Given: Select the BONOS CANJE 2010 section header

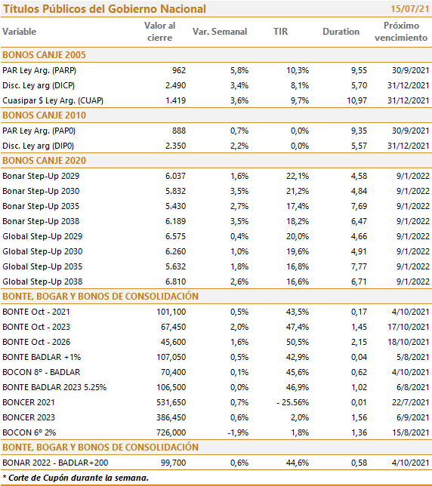Looking at the screenshot, I should (x=44, y=115).
